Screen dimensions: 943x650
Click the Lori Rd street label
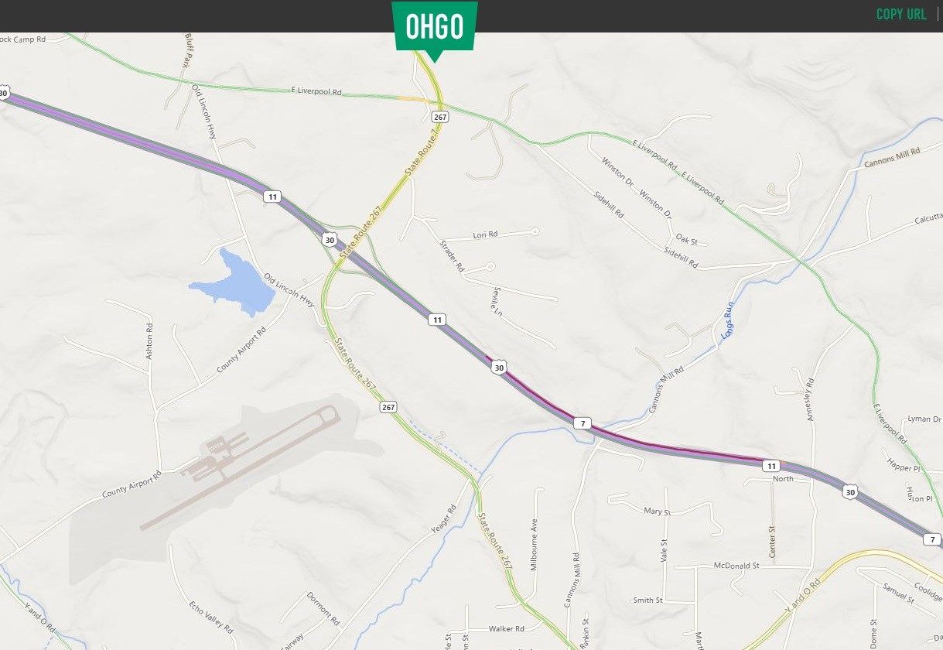pyautogui.click(x=486, y=234)
